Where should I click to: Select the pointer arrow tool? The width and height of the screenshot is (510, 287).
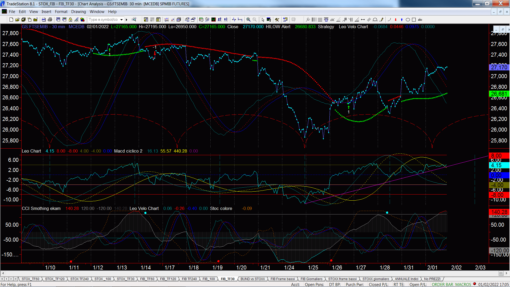click(x=263, y=20)
